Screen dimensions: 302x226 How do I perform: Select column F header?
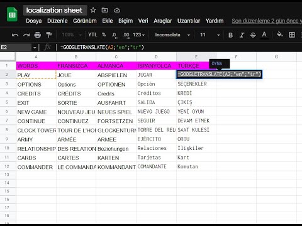tap(236, 56)
